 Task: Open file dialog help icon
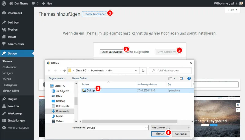189,78
